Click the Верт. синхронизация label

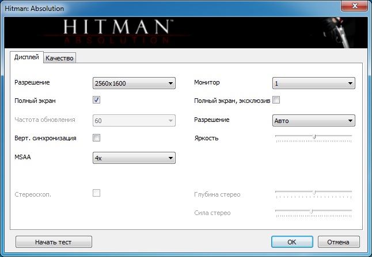pyautogui.click(x=45, y=138)
